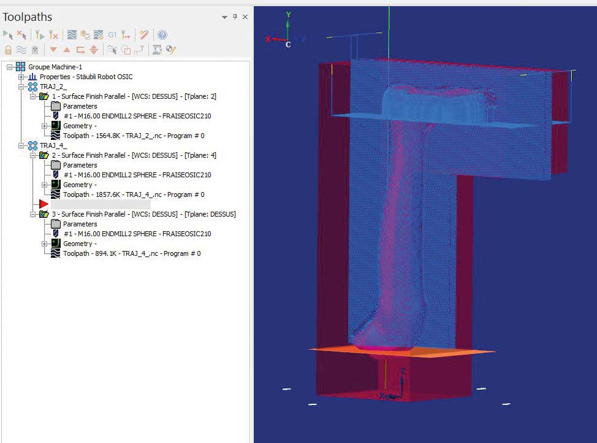Select Toolpath 1857.6K TRAJ_4_.nc entry

point(133,195)
